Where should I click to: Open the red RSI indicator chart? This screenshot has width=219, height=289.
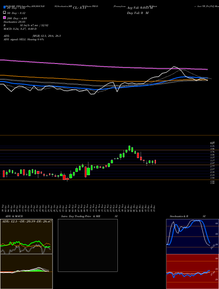[192, 271]
